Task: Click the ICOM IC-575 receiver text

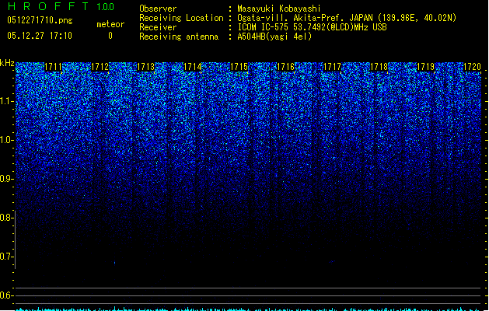Action: pos(312,27)
